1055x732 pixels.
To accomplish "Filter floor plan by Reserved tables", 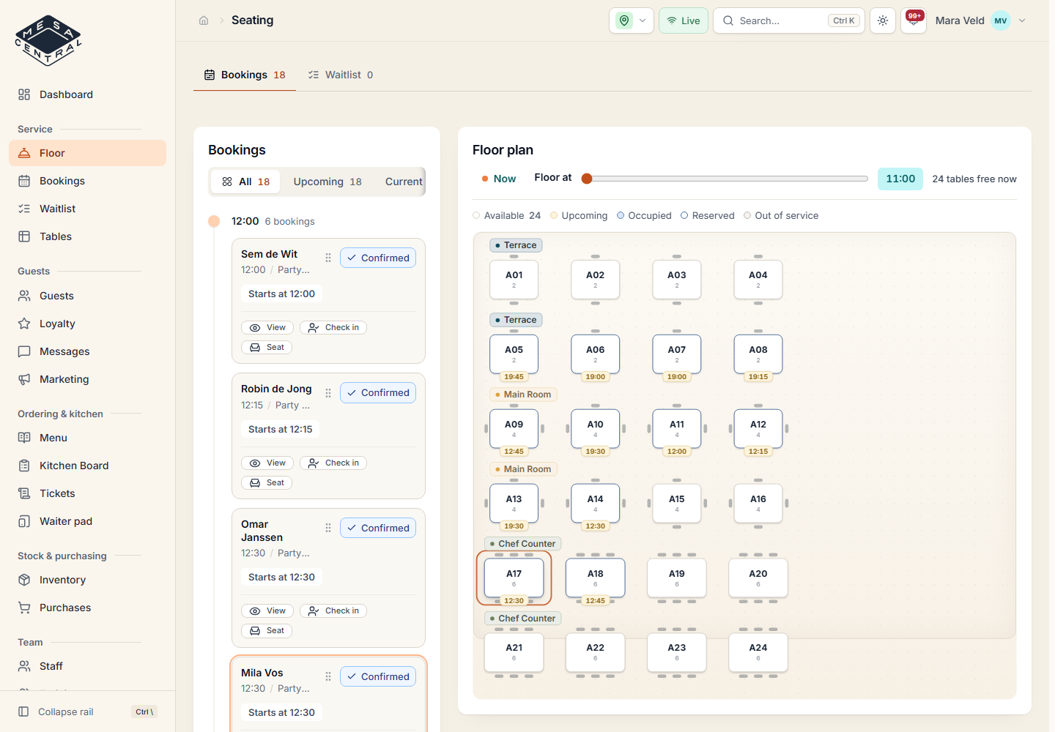I will coord(708,216).
